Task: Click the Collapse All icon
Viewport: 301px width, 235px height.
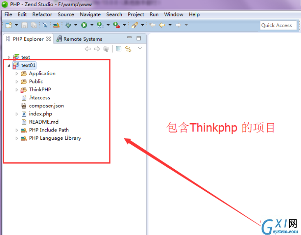Action: (x=119, y=49)
